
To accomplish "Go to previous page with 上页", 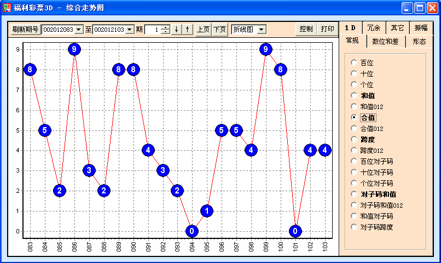I will tap(203, 29).
